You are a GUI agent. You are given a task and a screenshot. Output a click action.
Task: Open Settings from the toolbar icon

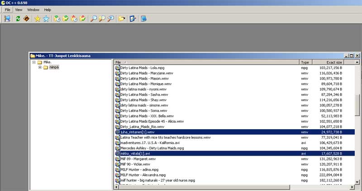[x=133, y=19]
